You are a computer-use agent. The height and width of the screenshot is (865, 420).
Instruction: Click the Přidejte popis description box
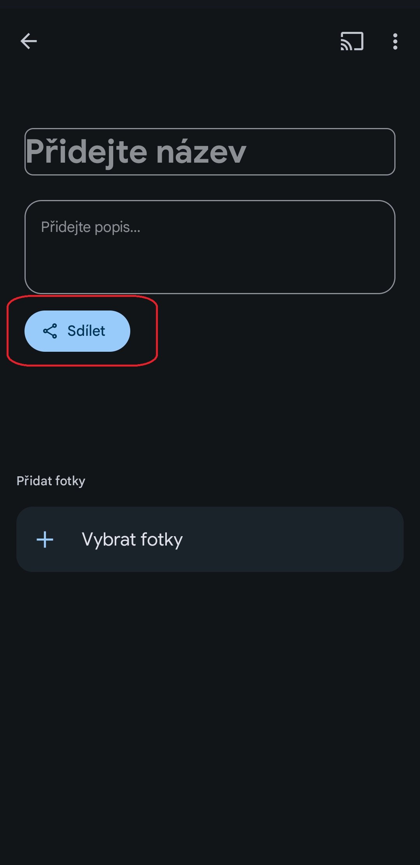[210, 247]
